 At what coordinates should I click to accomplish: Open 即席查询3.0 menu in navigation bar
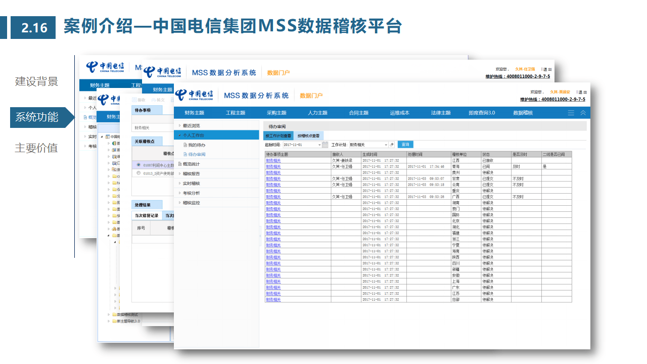(482, 113)
